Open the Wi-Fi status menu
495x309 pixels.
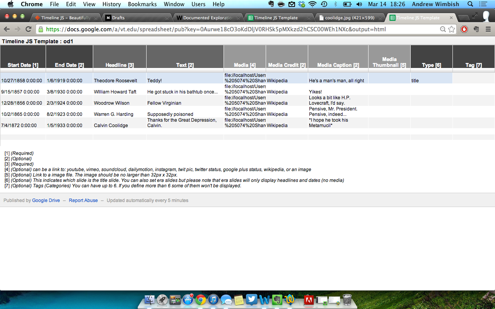[312, 4]
